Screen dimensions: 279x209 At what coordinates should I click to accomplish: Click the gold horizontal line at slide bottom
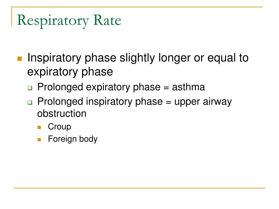[139, 188]
